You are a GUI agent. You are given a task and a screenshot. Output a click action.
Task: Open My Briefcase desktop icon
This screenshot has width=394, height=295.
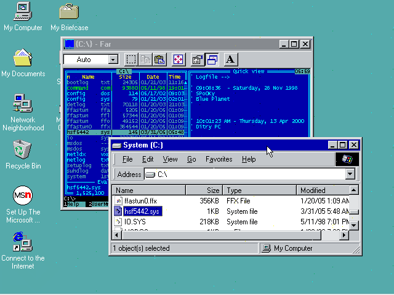(69, 12)
